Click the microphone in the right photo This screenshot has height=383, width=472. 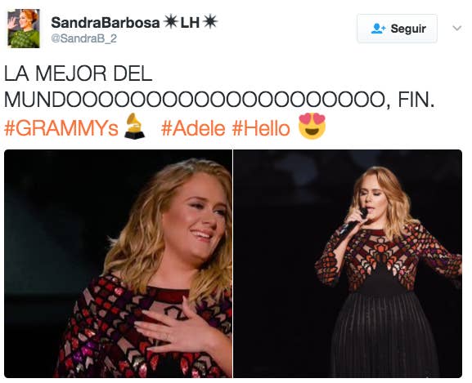point(354,220)
